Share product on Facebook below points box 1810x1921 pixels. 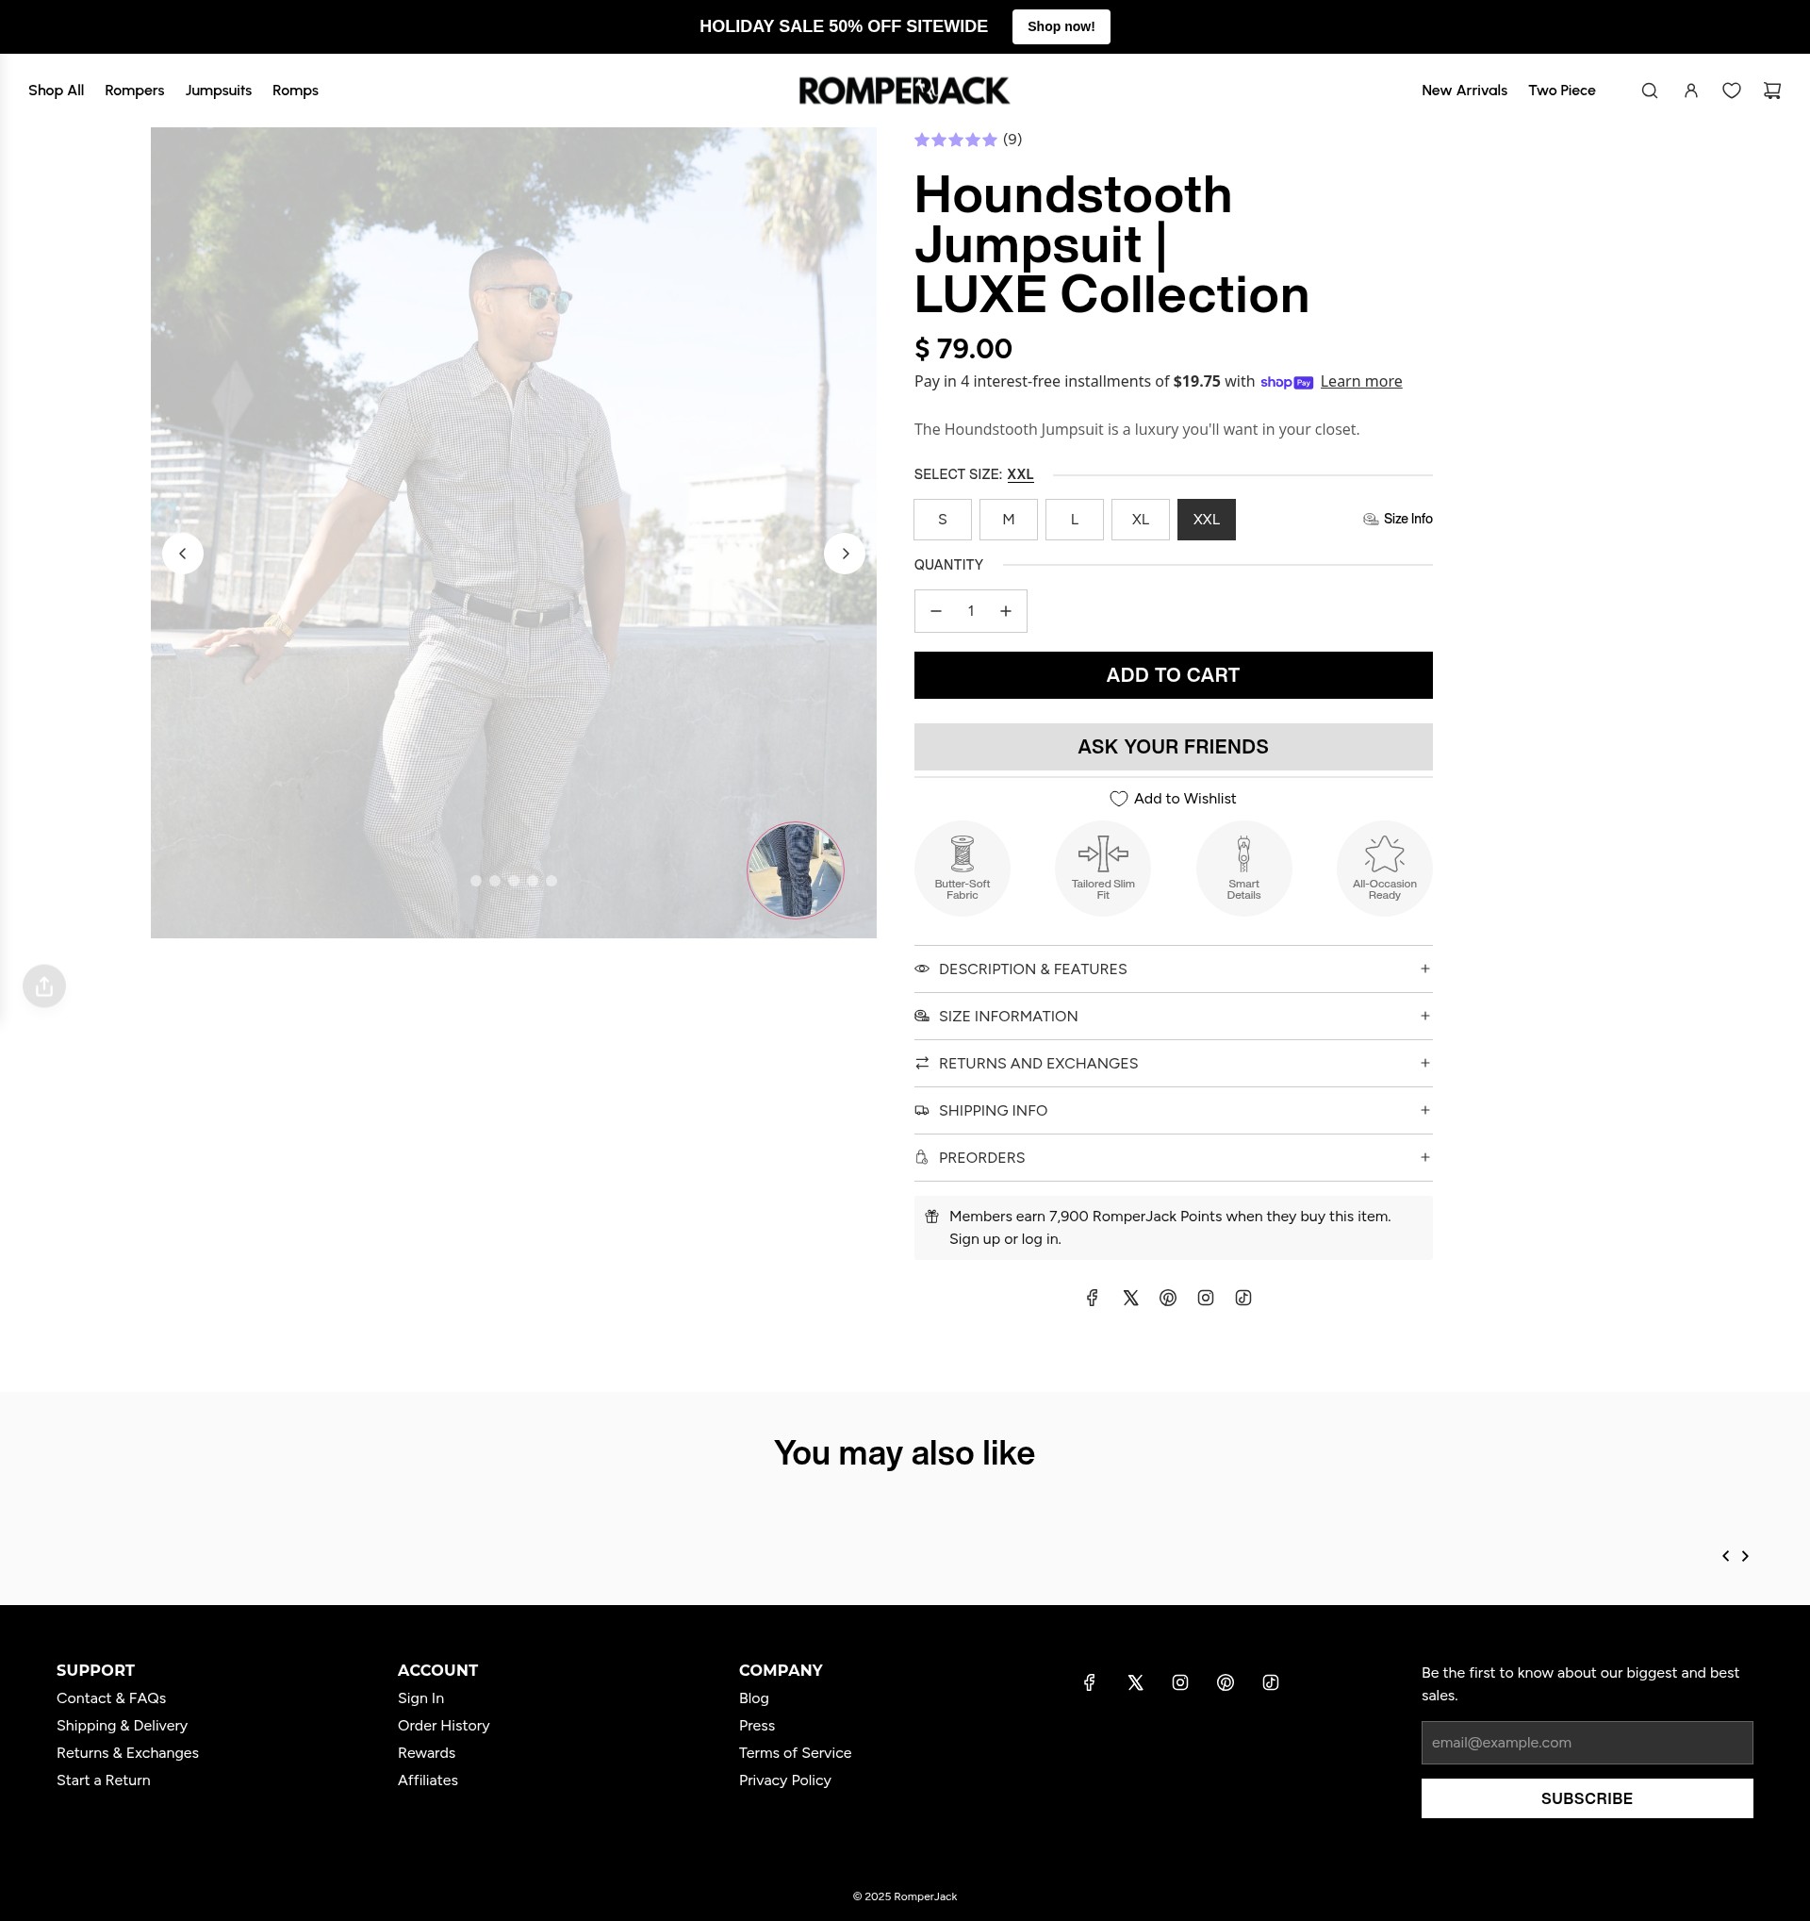tap(1093, 1298)
